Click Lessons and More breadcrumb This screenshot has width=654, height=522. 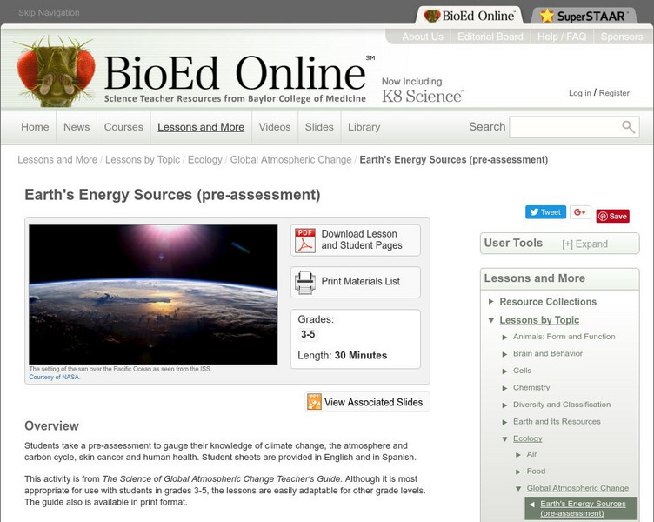(57, 160)
